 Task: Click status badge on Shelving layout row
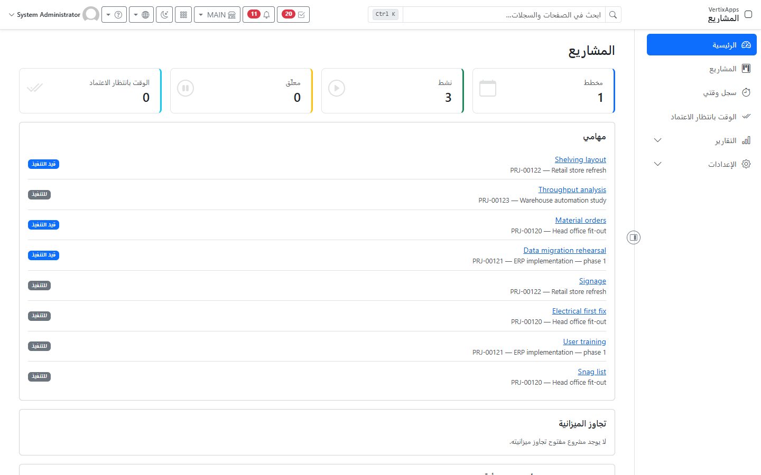43,164
